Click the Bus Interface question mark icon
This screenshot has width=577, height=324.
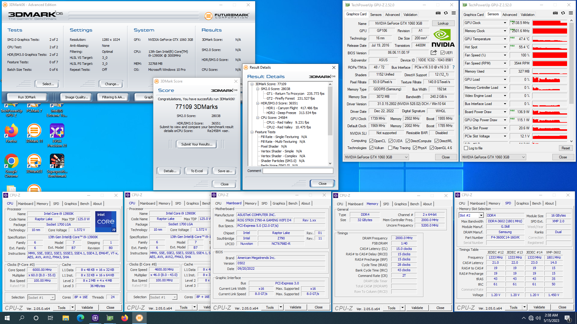pos(453,67)
